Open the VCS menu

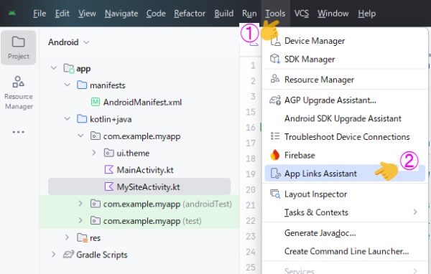tap(302, 14)
